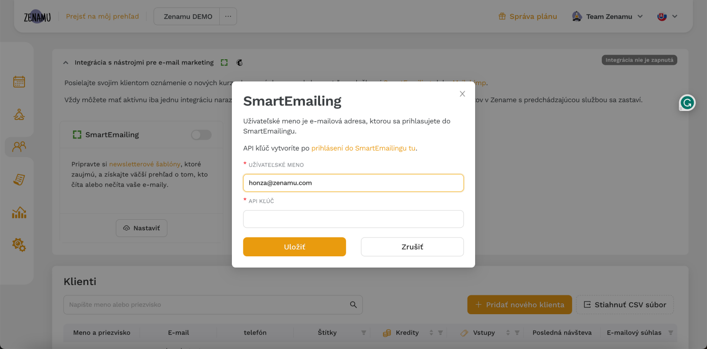Save with the Uložiť button
Viewport: 707px width, 349px height.
click(x=295, y=247)
